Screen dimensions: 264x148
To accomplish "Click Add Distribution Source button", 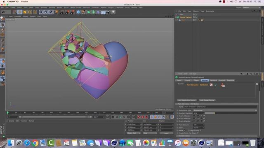I will (x=187, y=100).
